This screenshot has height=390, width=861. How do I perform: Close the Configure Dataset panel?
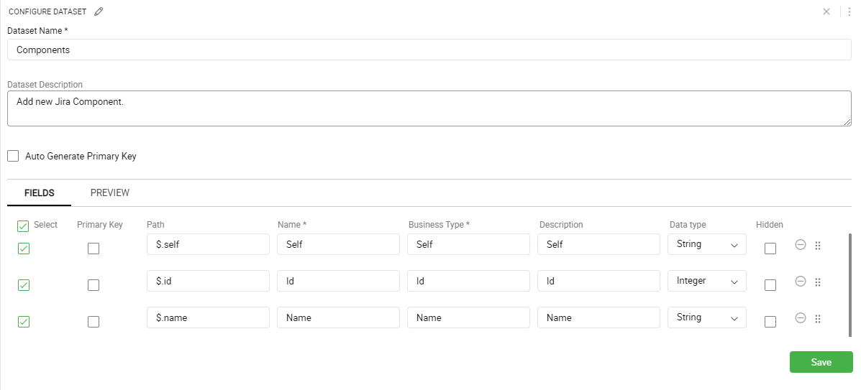826,11
